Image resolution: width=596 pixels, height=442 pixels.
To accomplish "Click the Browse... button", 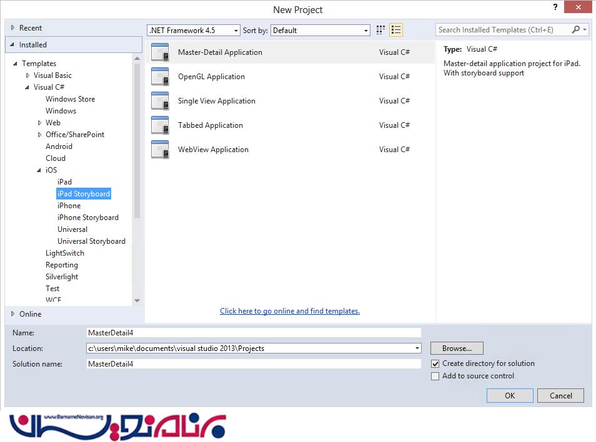I will pyautogui.click(x=457, y=348).
